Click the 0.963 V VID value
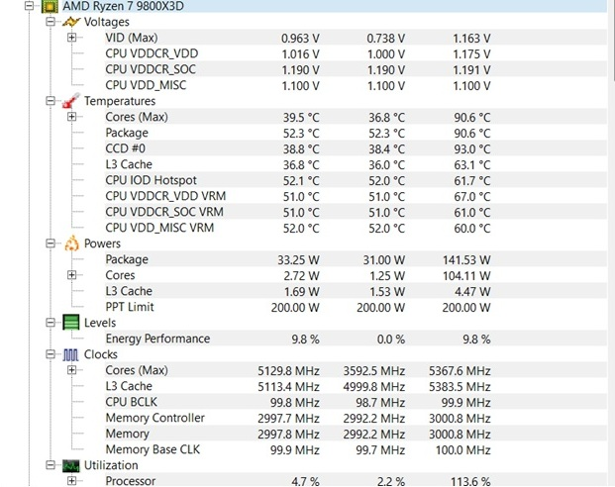The image size is (615, 487). pyautogui.click(x=300, y=39)
